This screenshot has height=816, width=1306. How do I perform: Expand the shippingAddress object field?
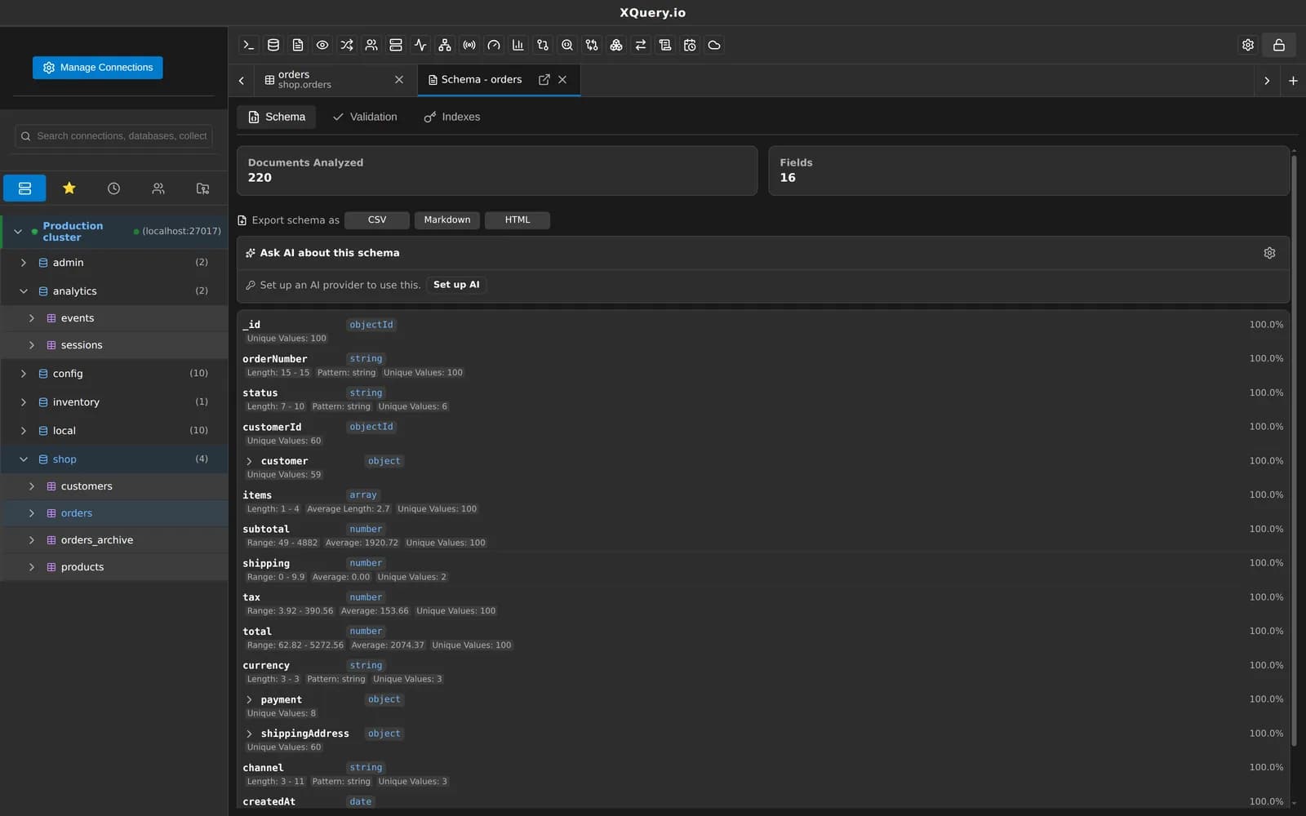[250, 734]
